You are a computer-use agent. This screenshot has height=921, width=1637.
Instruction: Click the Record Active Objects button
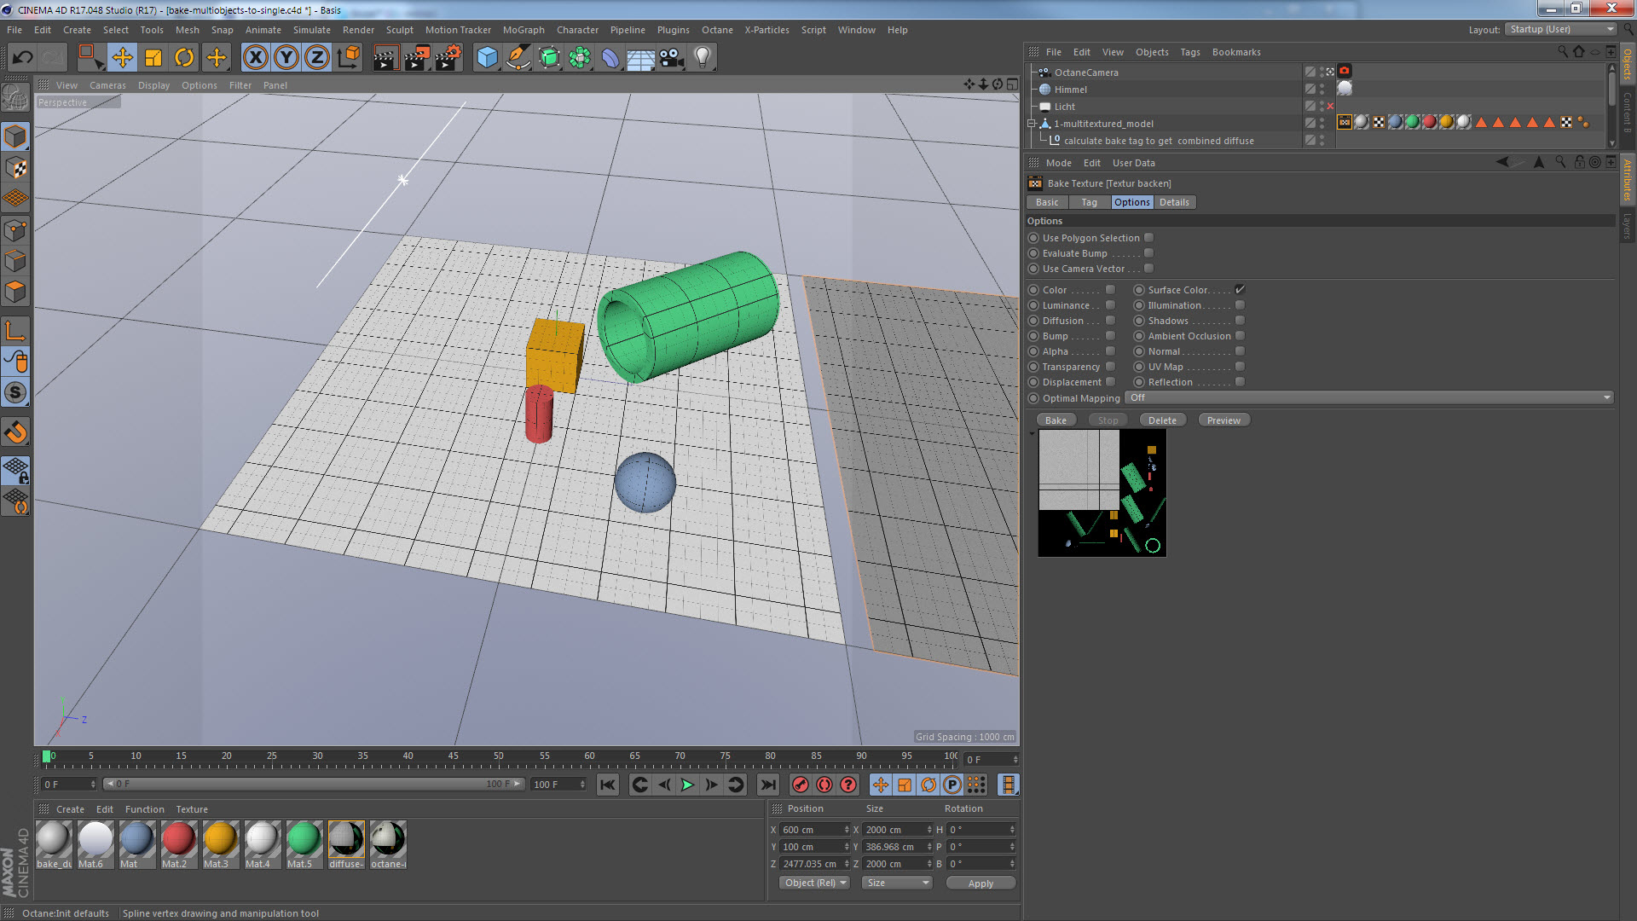[800, 785]
